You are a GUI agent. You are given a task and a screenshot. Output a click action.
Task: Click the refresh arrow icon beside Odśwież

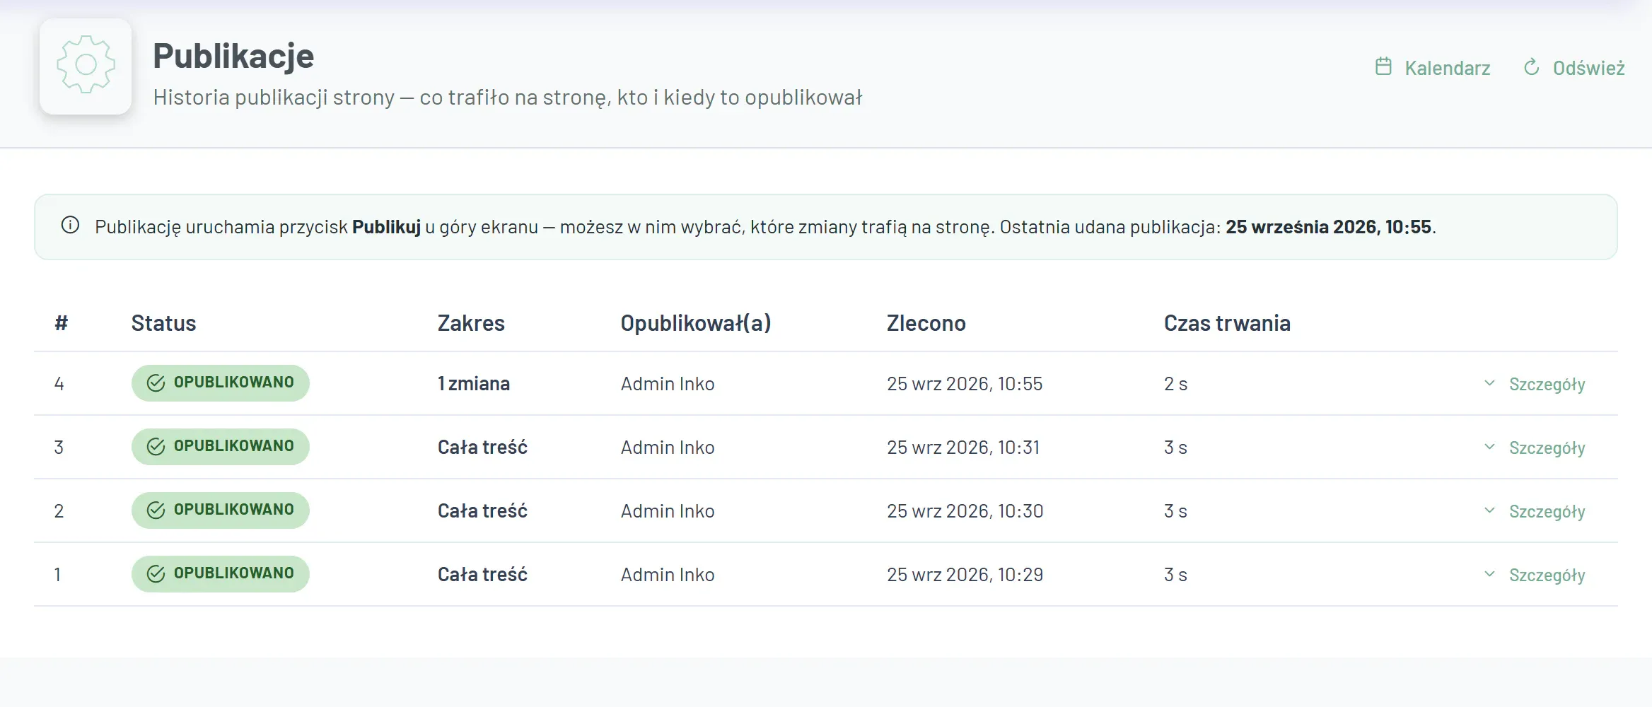point(1531,67)
